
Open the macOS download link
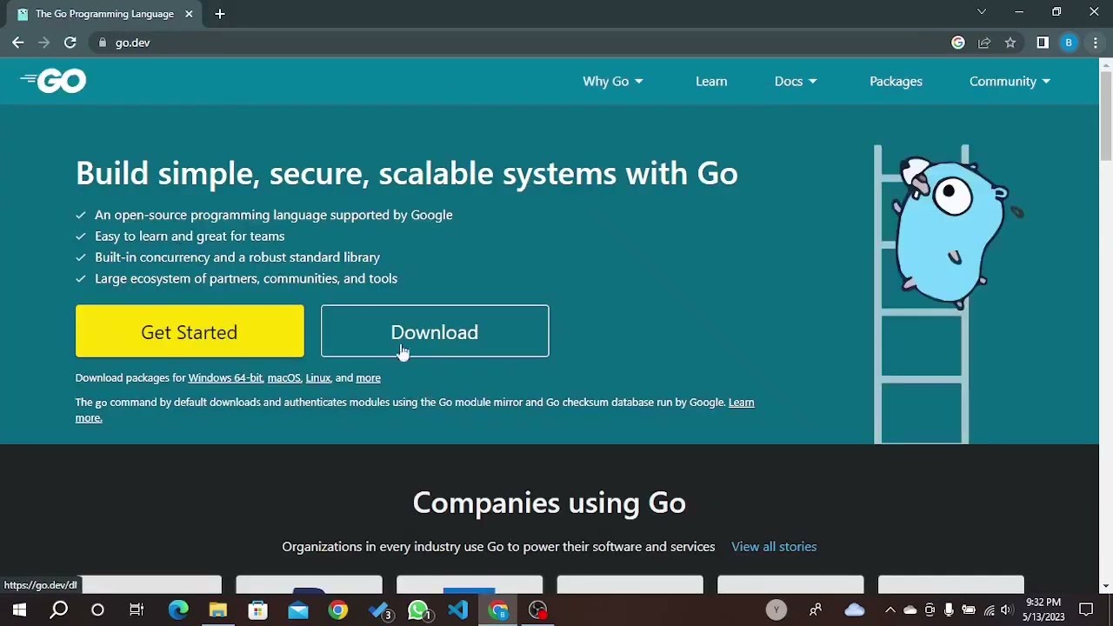click(283, 378)
